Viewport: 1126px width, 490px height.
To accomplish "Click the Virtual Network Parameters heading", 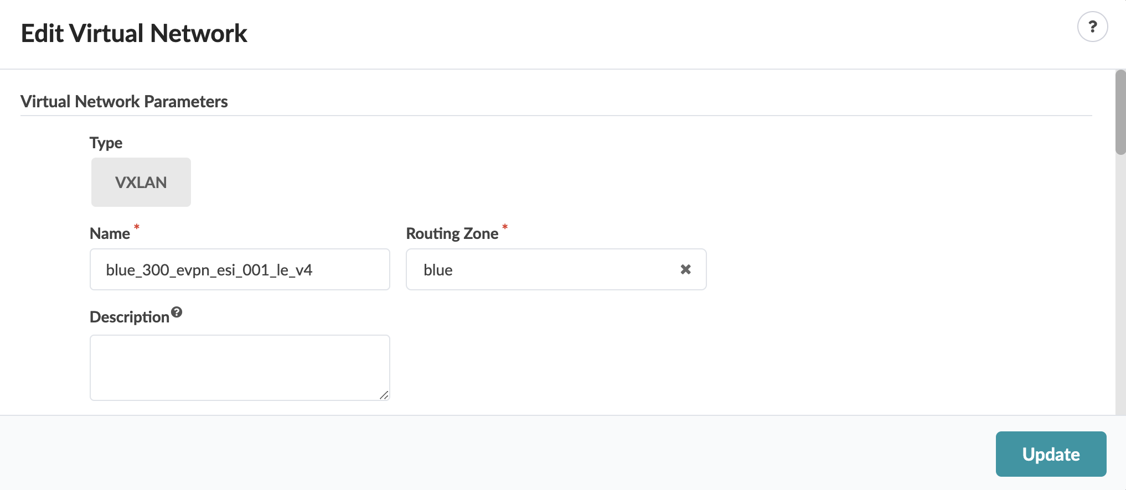I will [x=124, y=101].
